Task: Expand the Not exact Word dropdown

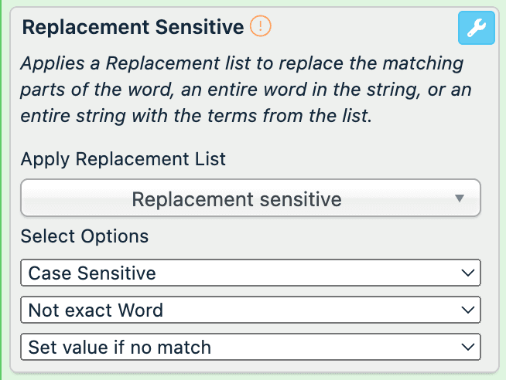Action: tap(251, 310)
